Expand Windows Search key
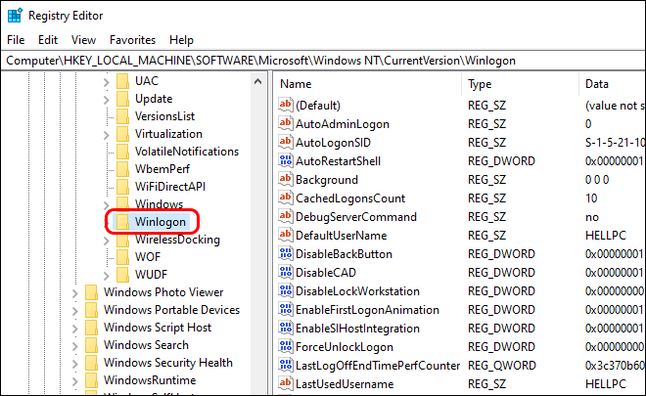The height and width of the screenshot is (396, 646). [x=75, y=346]
